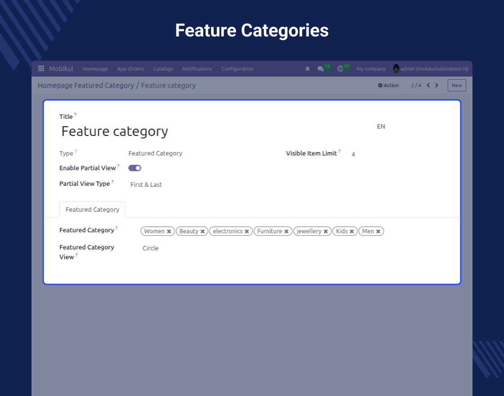
Task: Remove the Beauty tag
Action: [x=202, y=231]
